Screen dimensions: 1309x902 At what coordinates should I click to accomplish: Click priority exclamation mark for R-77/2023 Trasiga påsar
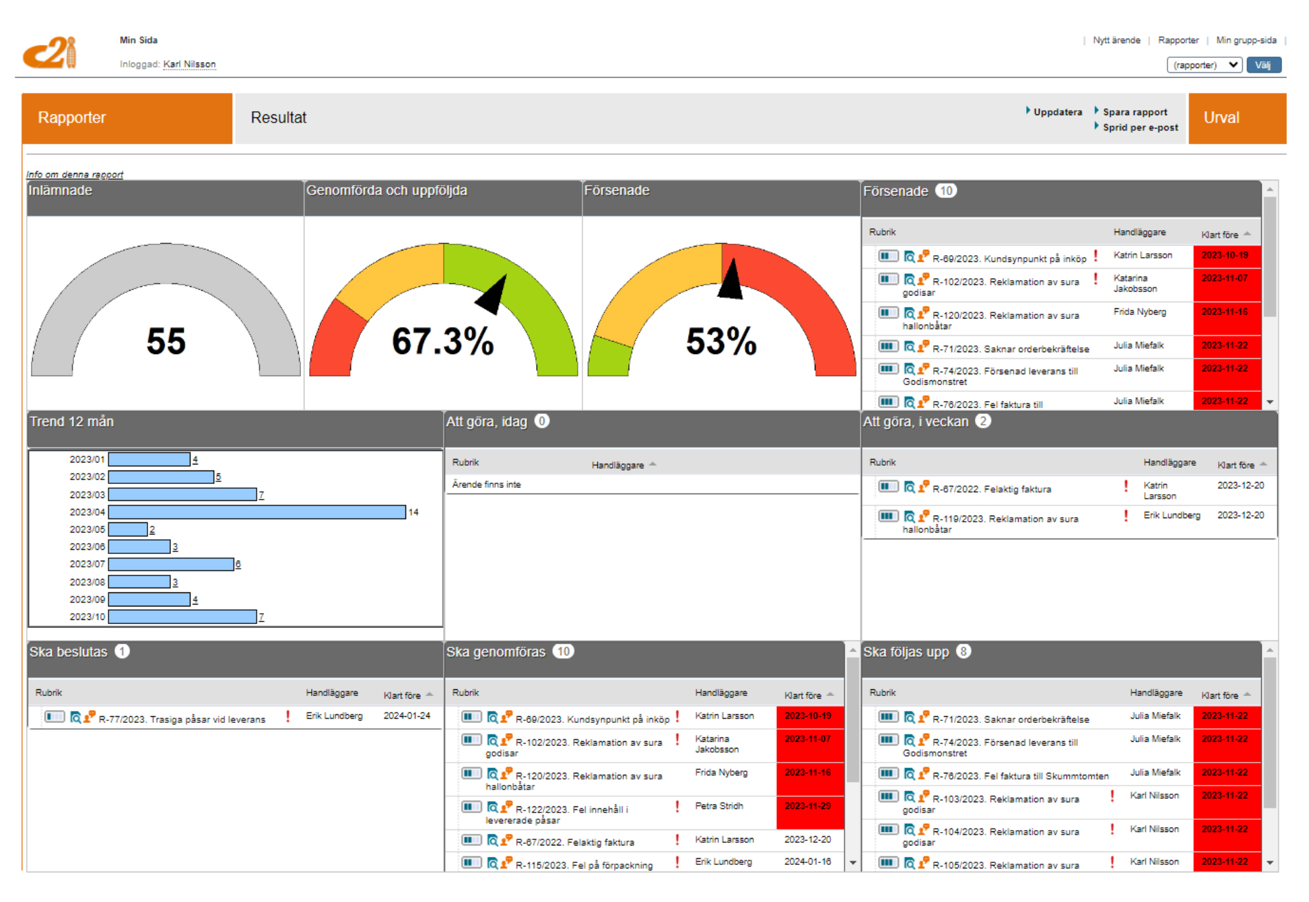point(288,716)
